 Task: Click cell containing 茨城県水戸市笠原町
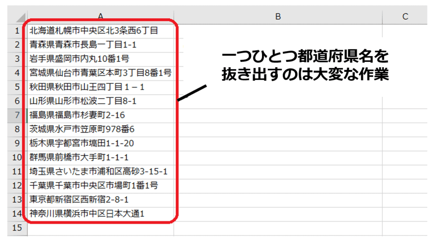click(x=82, y=129)
